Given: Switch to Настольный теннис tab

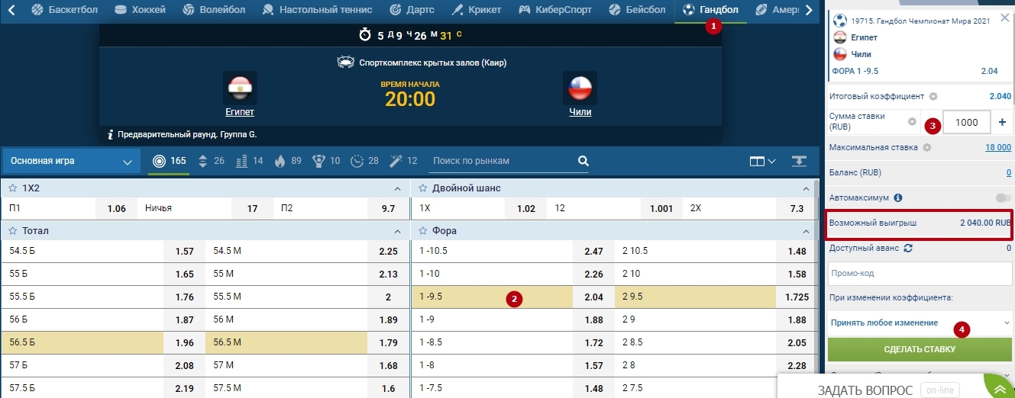Looking at the screenshot, I should tap(317, 10).
